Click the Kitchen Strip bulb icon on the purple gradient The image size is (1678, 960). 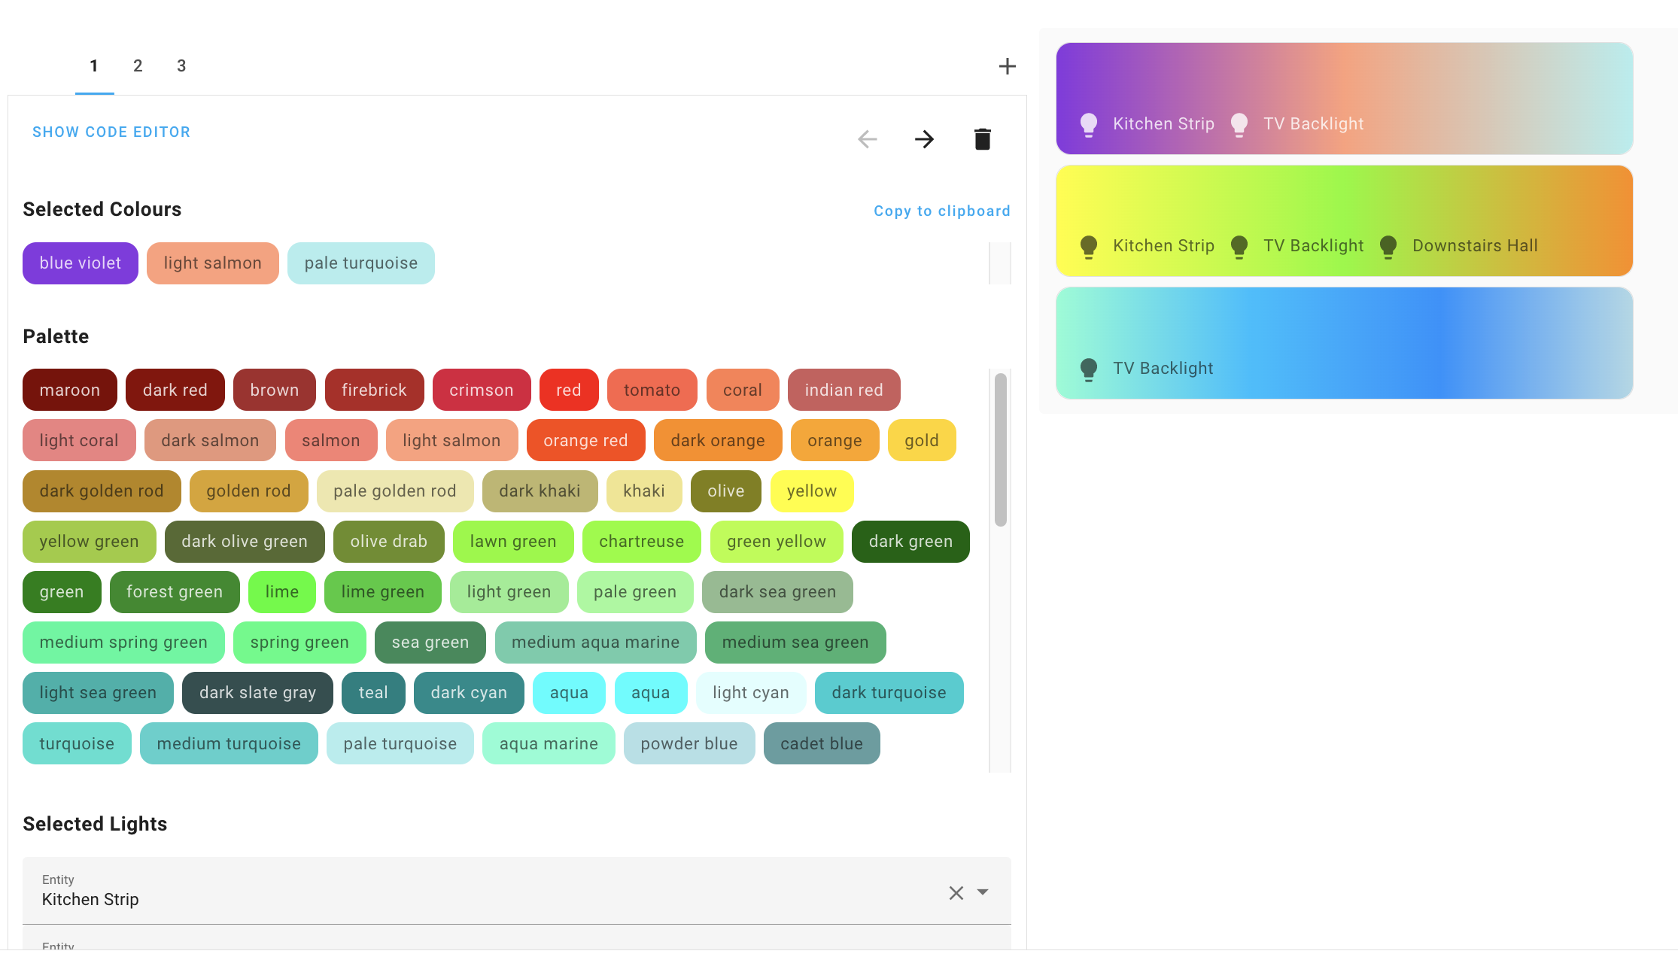point(1088,123)
